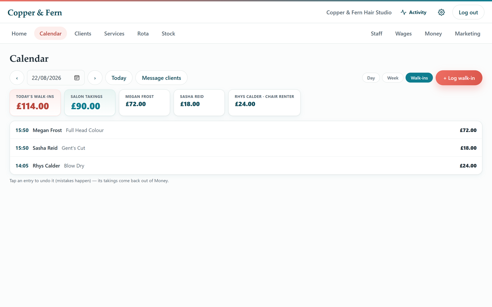Undo Sasha Reid Gent's Cut entry
492x307 pixels.
246,148
